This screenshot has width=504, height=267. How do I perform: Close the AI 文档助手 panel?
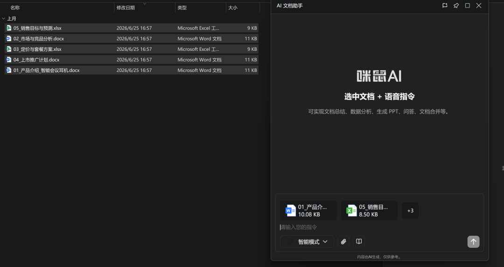click(x=479, y=6)
